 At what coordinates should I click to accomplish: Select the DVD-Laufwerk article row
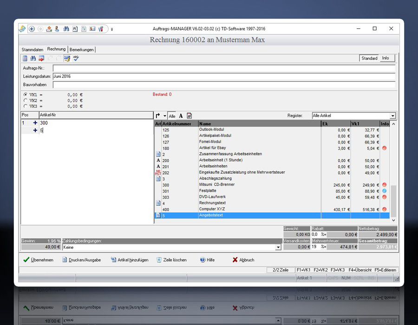272,197
